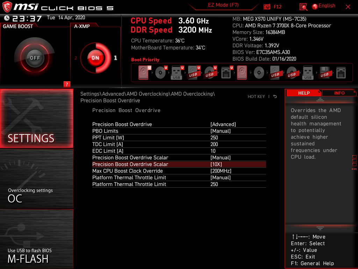Click the F12 screenshot camera icon

(267, 7)
